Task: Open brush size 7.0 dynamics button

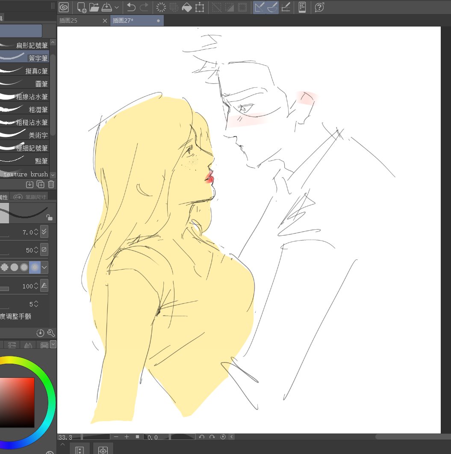Action: point(44,231)
